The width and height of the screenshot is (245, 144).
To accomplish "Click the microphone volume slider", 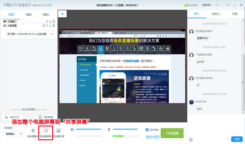I will click(x=127, y=130).
